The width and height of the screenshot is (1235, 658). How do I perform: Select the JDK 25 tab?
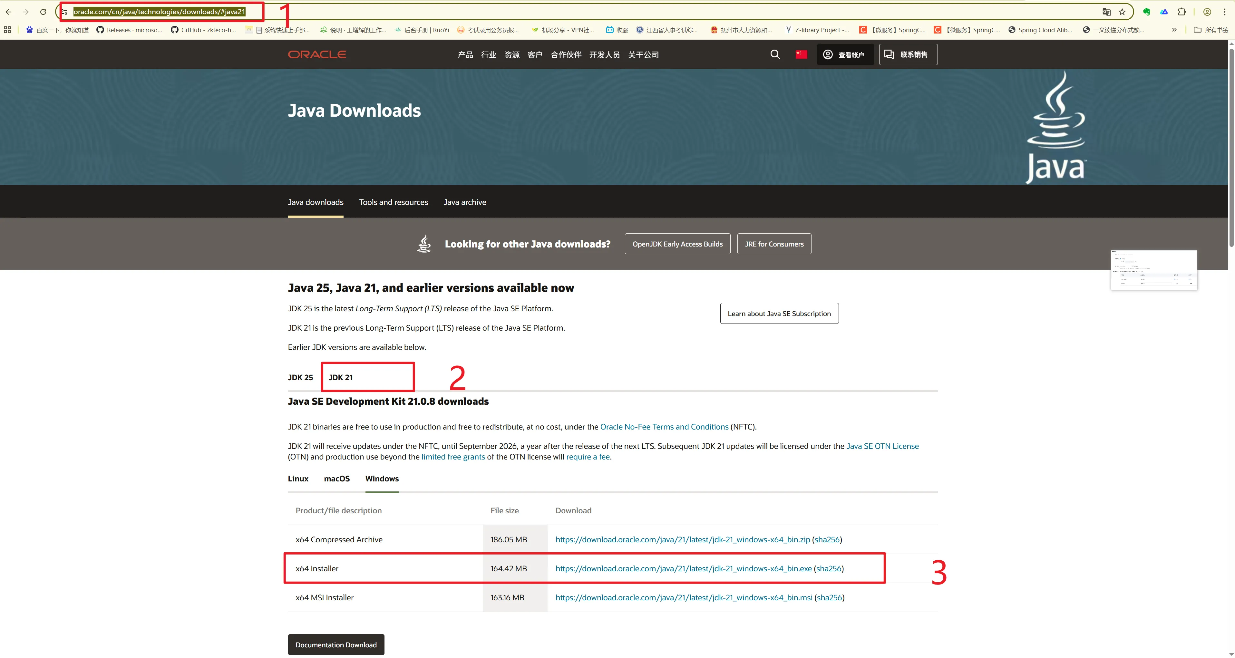coord(300,378)
